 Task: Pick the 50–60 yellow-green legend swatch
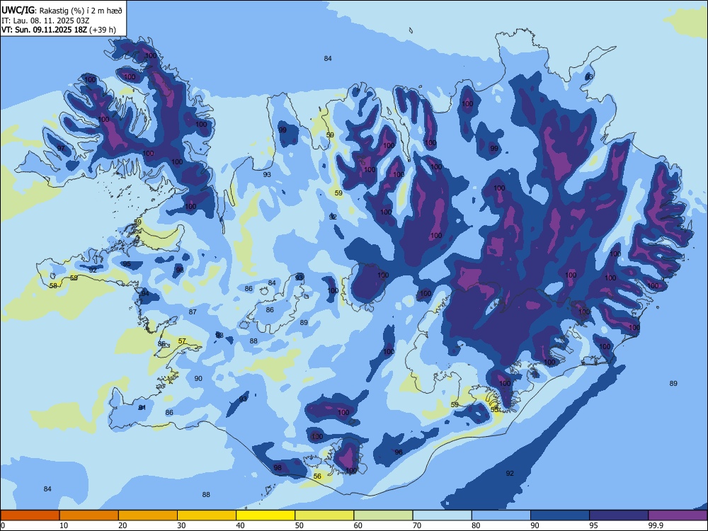324,515
